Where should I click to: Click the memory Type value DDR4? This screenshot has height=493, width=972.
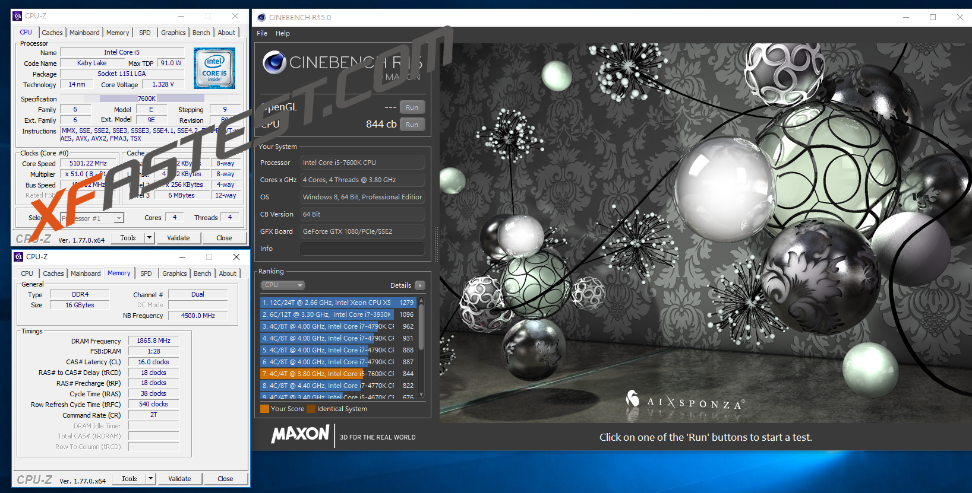pos(80,294)
